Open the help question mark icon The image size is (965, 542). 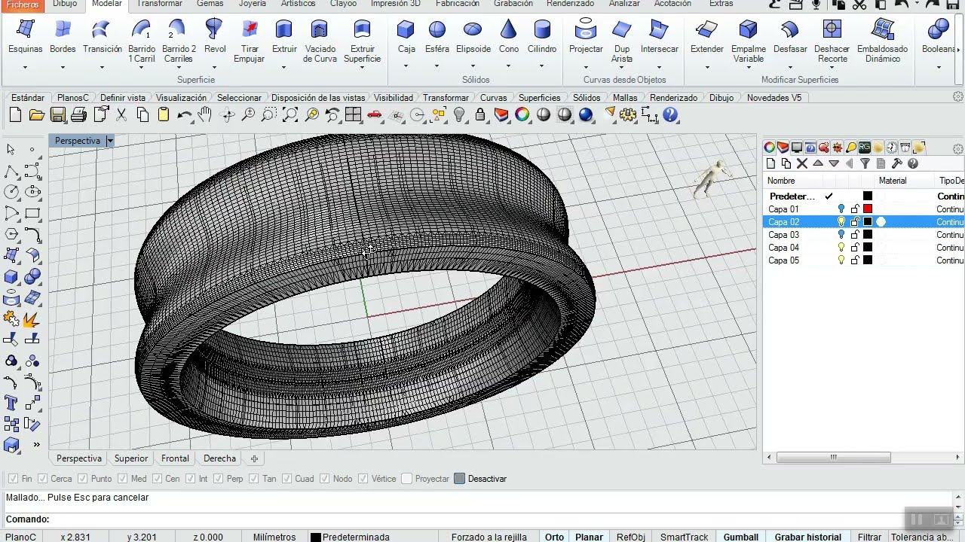point(670,115)
